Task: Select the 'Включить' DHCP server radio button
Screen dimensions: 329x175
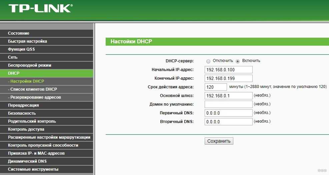Action: (x=238, y=61)
